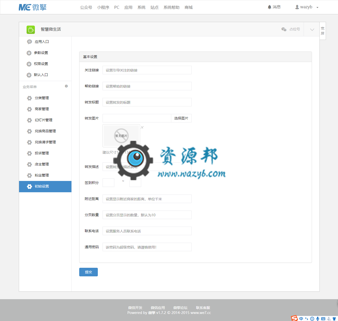Screen dimensions: 338x321
Task: Focus the first 签到积分 minimum box
Action: click(108, 183)
